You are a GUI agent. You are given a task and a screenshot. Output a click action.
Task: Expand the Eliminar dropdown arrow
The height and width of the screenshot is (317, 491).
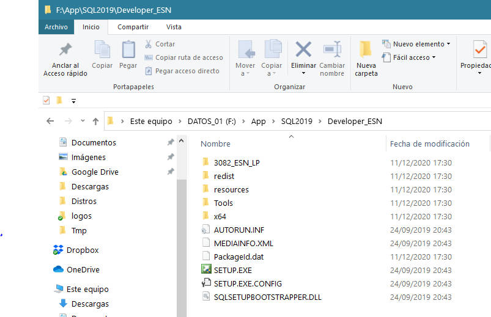303,73
